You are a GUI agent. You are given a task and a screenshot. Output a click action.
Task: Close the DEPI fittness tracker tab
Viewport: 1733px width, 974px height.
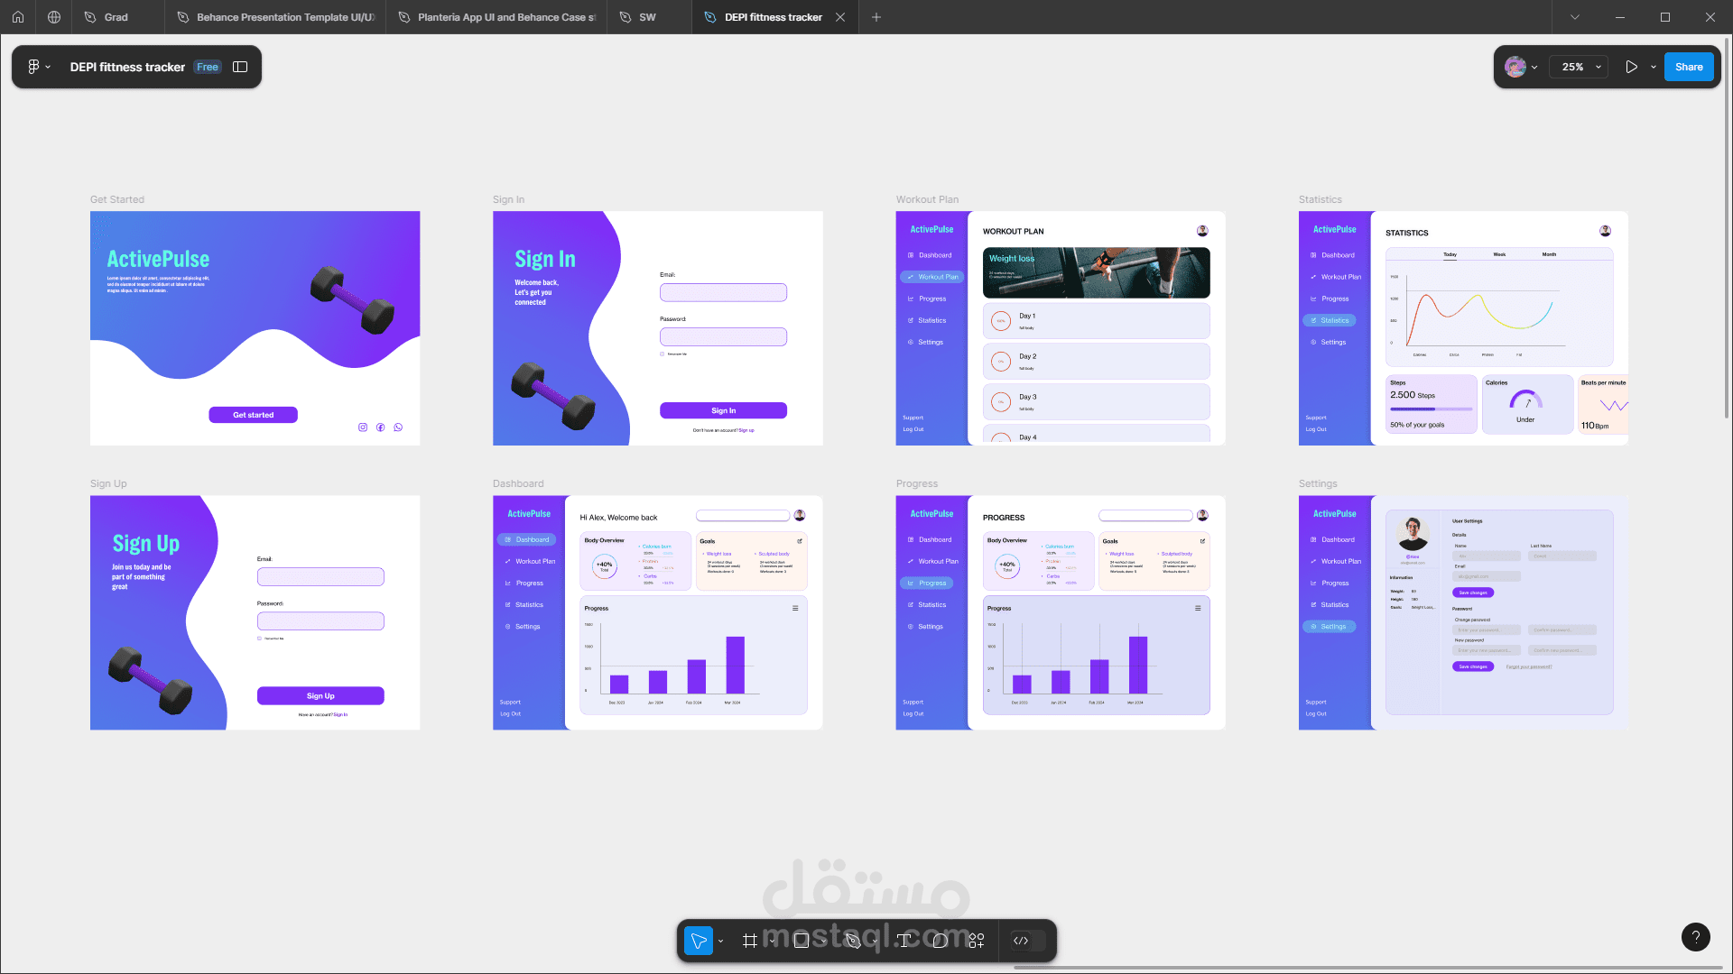(x=840, y=17)
